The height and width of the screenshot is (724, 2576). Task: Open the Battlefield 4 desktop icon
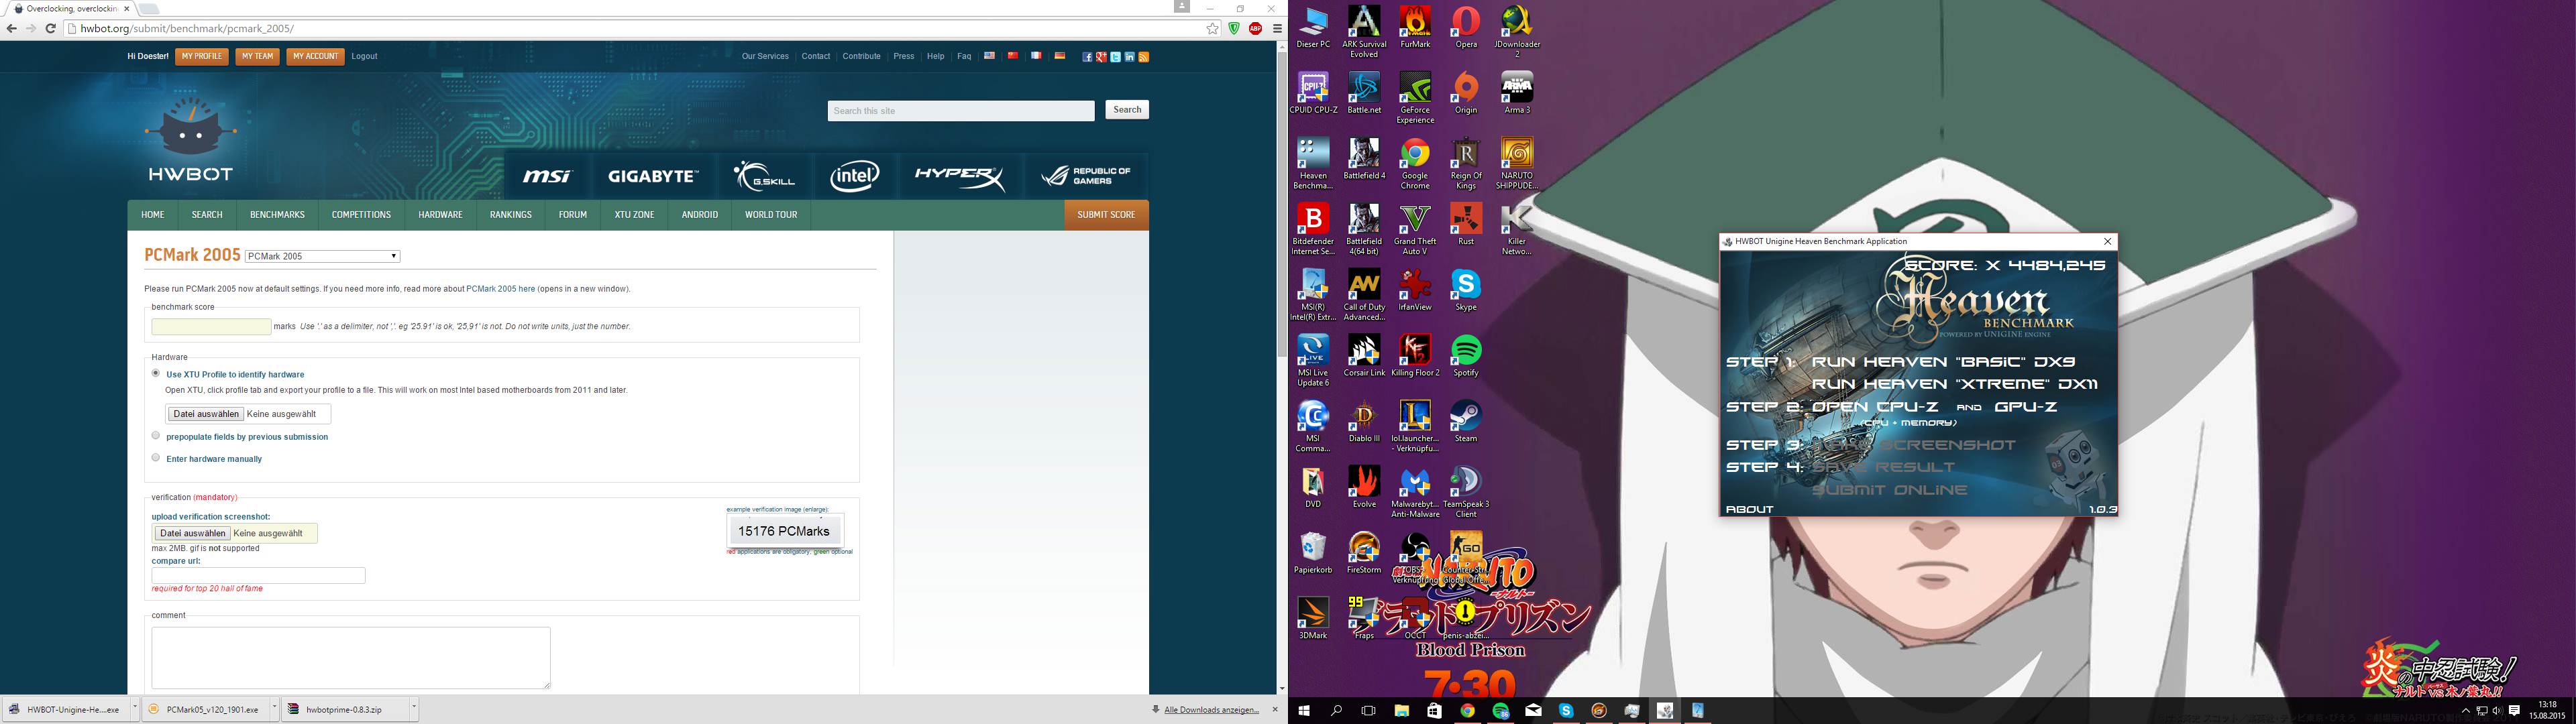pos(1364,158)
